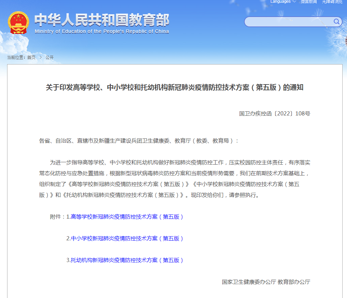Click the 当前位置 breadcrumb label
The width and height of the screenshot is (347, 298).
(x=16, y=57)
